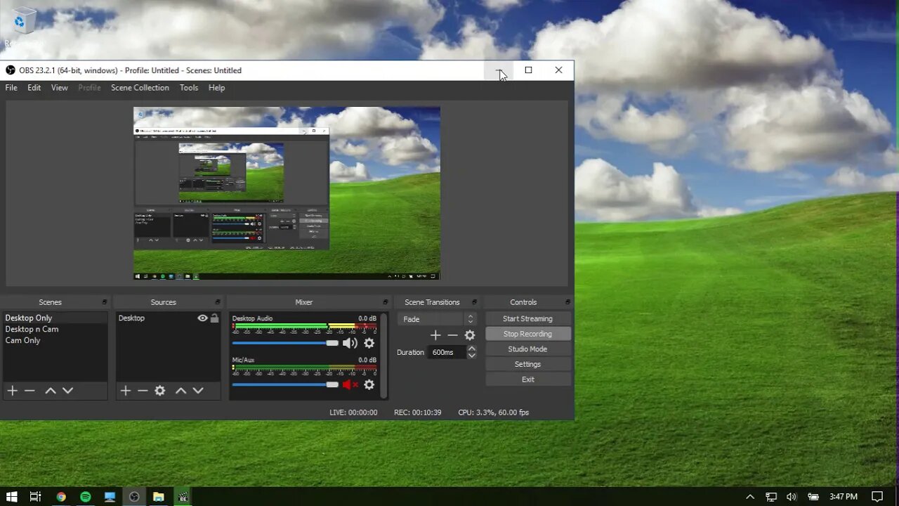
Task: Pop out the Mixer dock
Action: 385,302
